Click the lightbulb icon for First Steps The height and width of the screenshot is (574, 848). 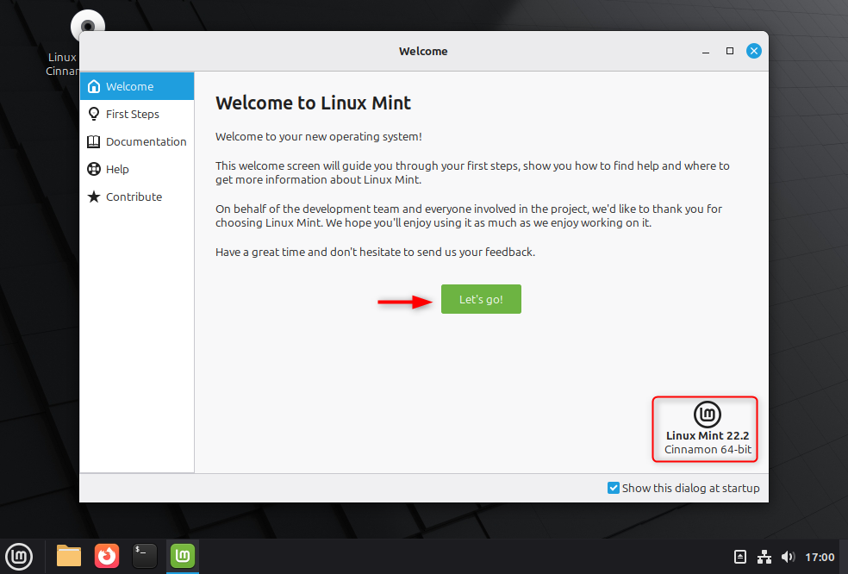(93, 114)
